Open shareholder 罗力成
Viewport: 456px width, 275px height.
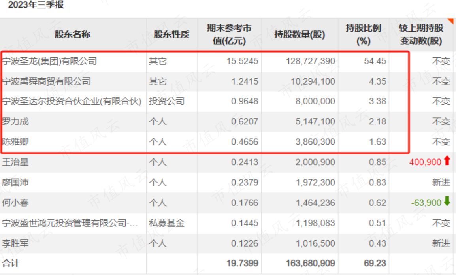click(15, 121)
